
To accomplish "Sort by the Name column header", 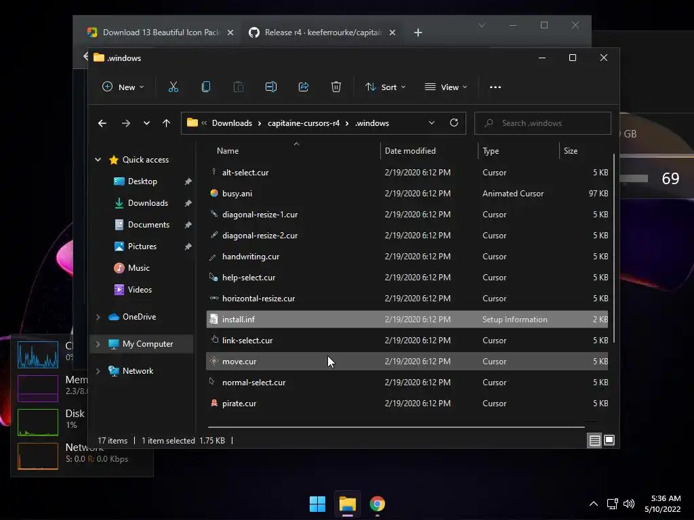I will pos(228,151).
